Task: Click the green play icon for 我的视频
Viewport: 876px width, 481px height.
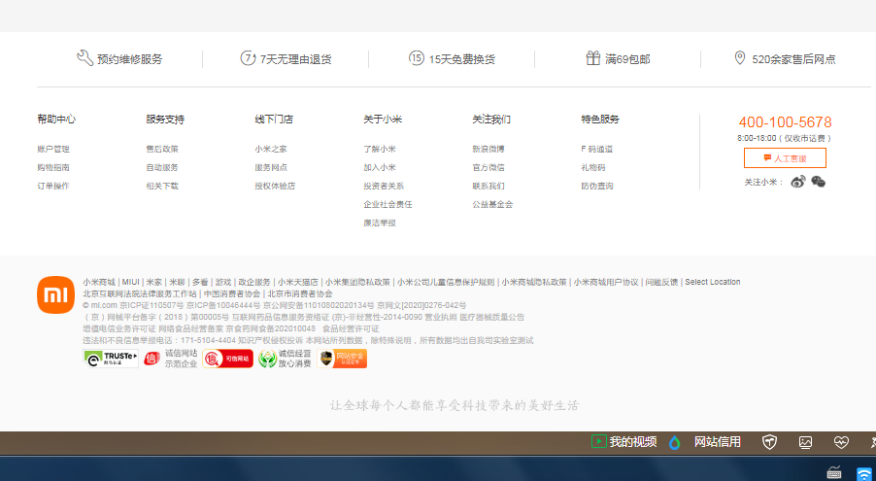Action: (598, 441)
